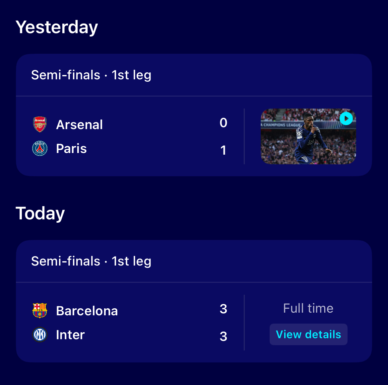The height and width of the screenshot is (385, 388).
Task: Click the Inter Milan crest
Action: [x=40, y=335]
